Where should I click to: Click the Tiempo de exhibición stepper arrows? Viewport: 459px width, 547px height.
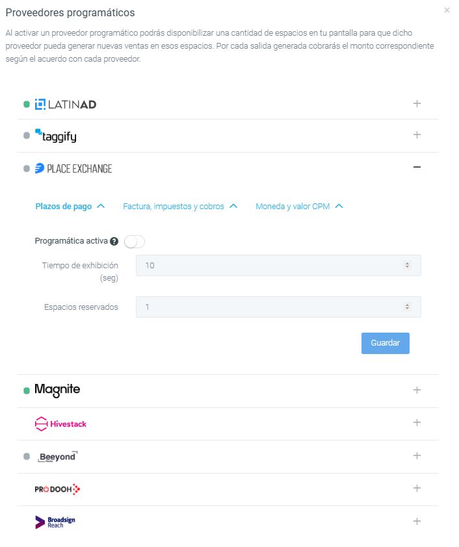point(407,266)
